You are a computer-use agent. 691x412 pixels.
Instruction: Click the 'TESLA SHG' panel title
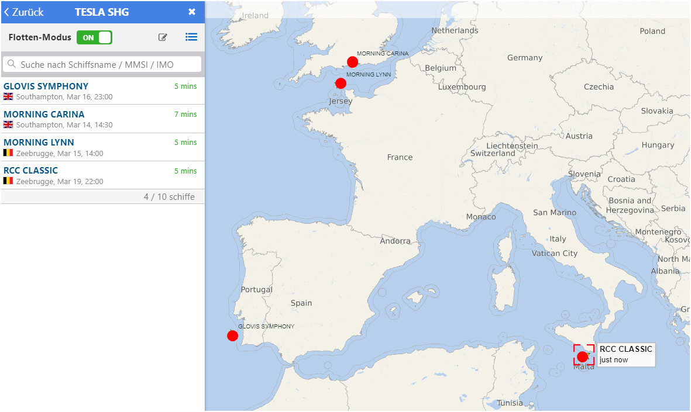tap(102, 12)
